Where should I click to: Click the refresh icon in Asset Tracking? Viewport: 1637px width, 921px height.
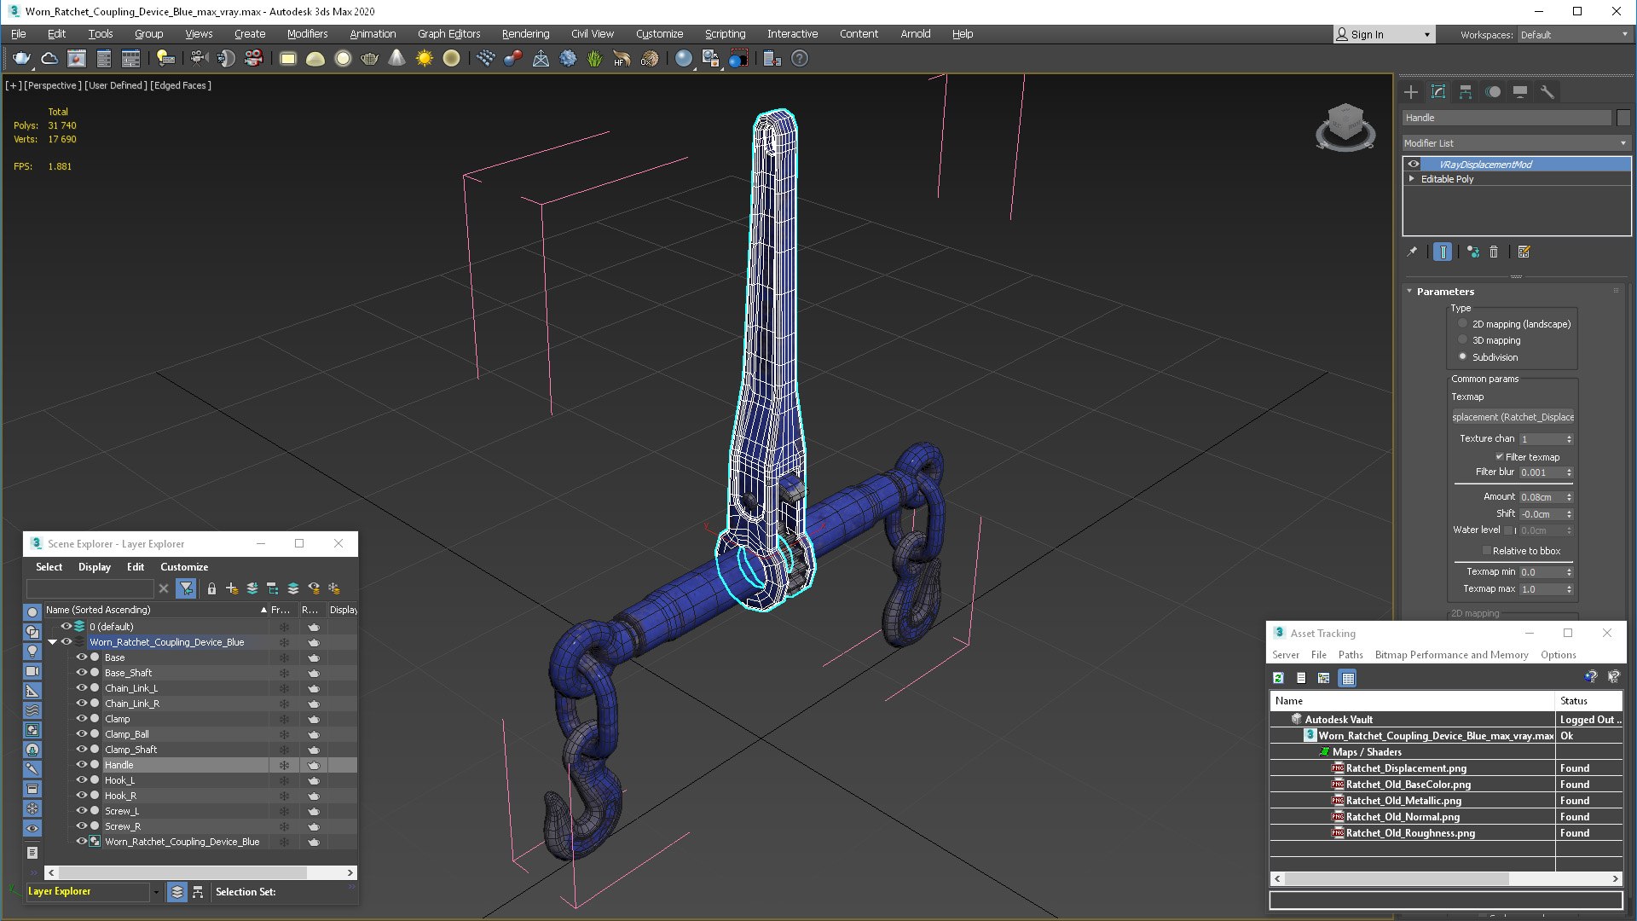[1278, 679]
